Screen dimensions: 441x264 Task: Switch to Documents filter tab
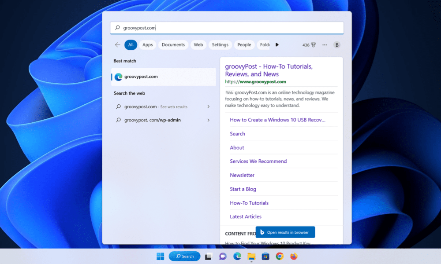pos(173,44)
